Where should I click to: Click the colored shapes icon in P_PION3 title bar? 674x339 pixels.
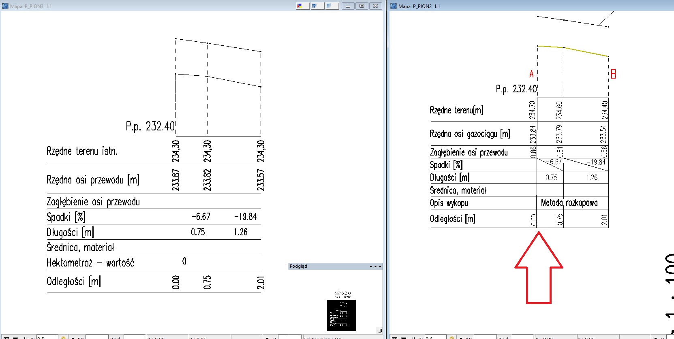click(303, 6)
